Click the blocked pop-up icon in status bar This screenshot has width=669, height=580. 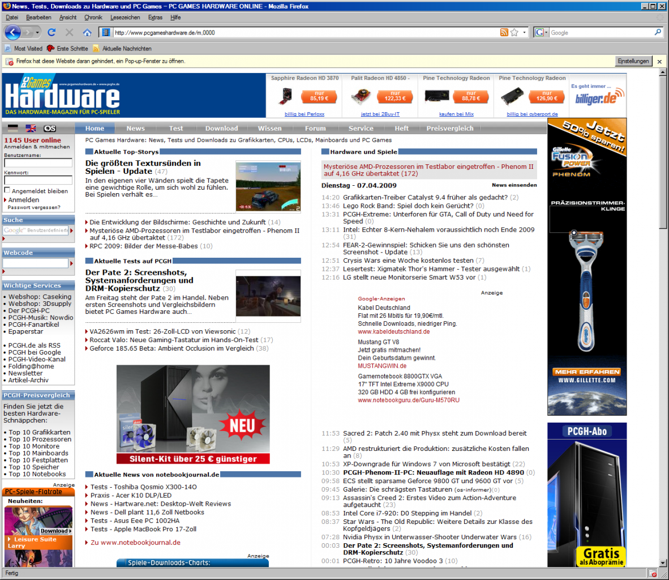653,573
